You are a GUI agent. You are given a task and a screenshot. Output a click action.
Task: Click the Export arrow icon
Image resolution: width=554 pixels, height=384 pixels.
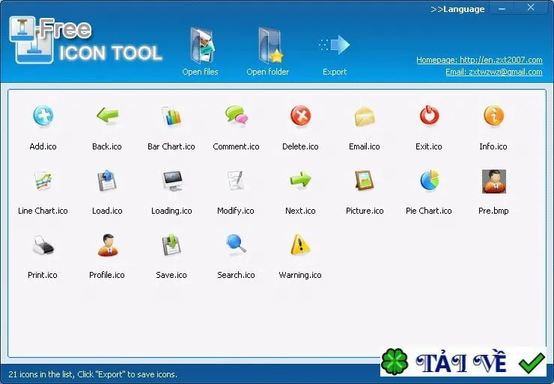coord(334,45)
